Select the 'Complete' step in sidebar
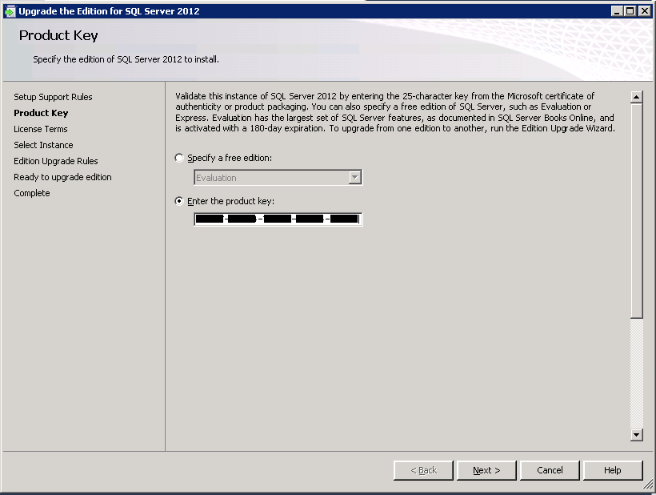Screen dimensions: 656x495 point(32,193)
